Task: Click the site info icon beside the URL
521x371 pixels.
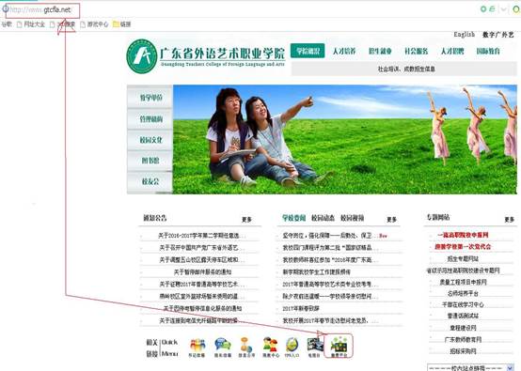Action: point(6,8)
